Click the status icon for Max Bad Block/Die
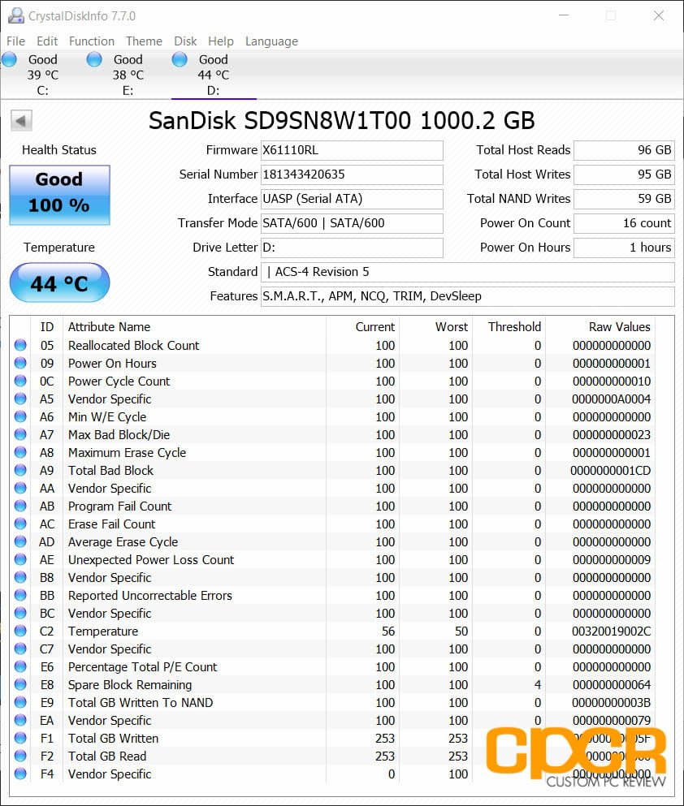Viewport: 684px width, 806px height. (20, 434)
